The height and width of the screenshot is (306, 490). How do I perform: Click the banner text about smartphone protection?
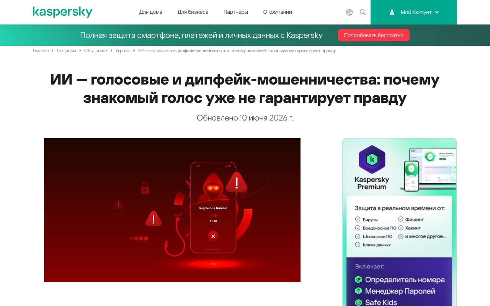pos(201,35)
